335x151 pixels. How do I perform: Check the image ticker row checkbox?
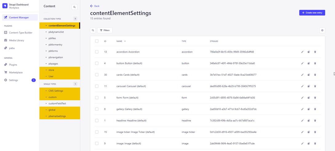click(97, 132)
